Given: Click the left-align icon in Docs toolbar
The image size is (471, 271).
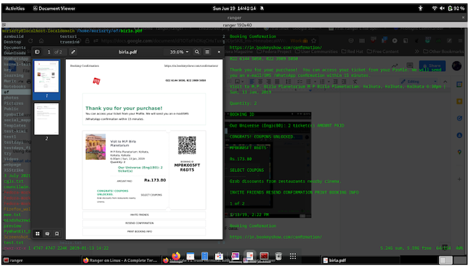Looking at the screenshot, I should click(252, 82).
